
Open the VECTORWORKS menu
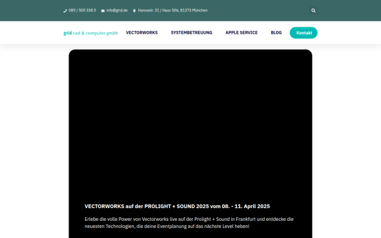coord(142,32)
